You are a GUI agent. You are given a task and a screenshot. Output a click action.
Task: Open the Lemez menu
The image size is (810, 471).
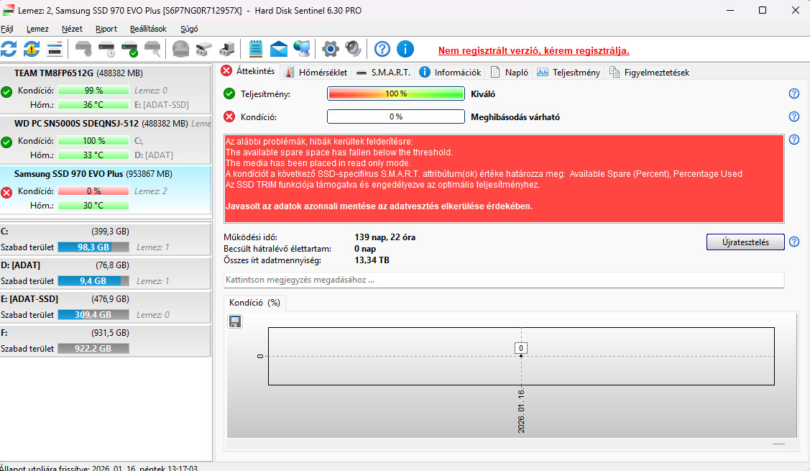coord(37,29)
